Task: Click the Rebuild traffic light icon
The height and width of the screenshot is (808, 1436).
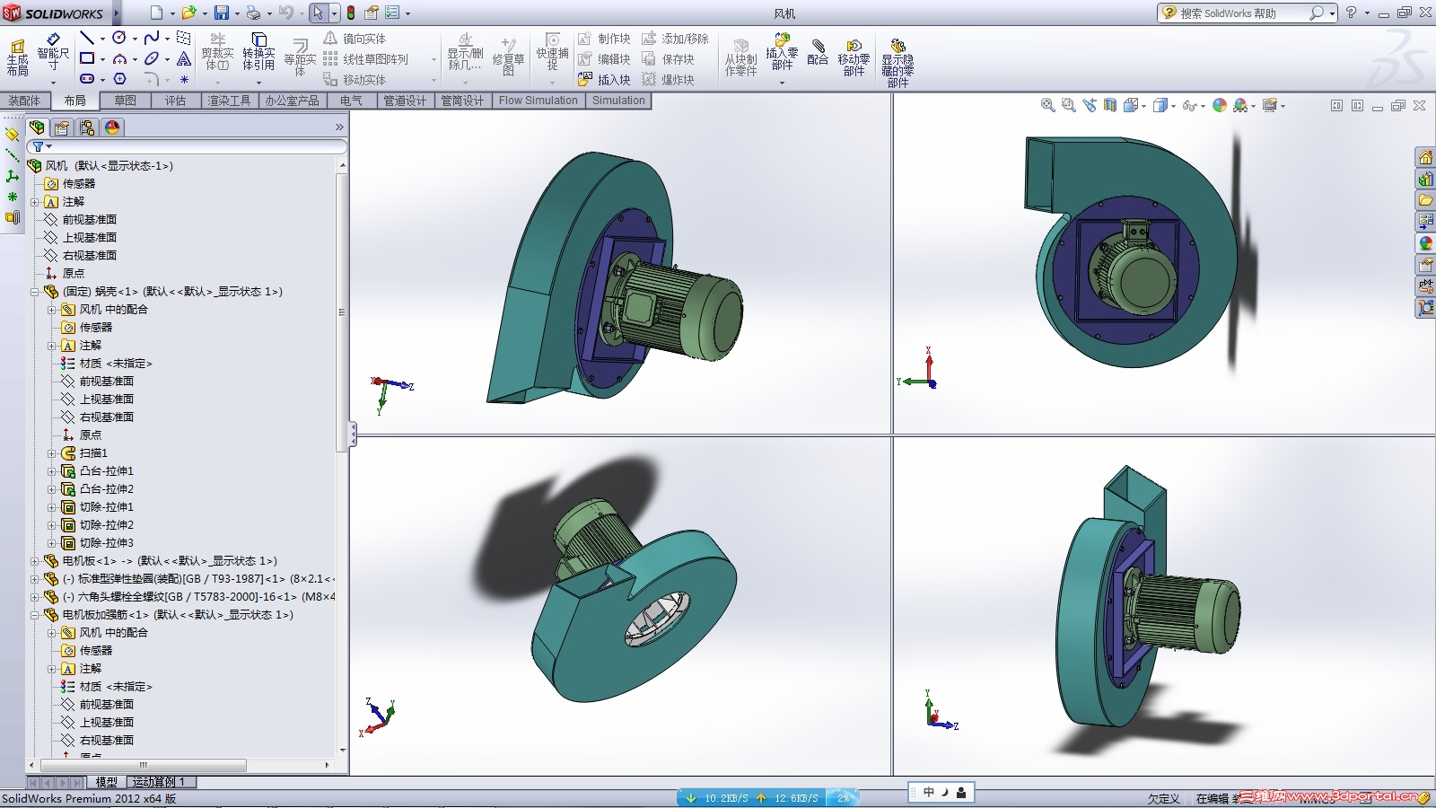Action: [351, 13]
